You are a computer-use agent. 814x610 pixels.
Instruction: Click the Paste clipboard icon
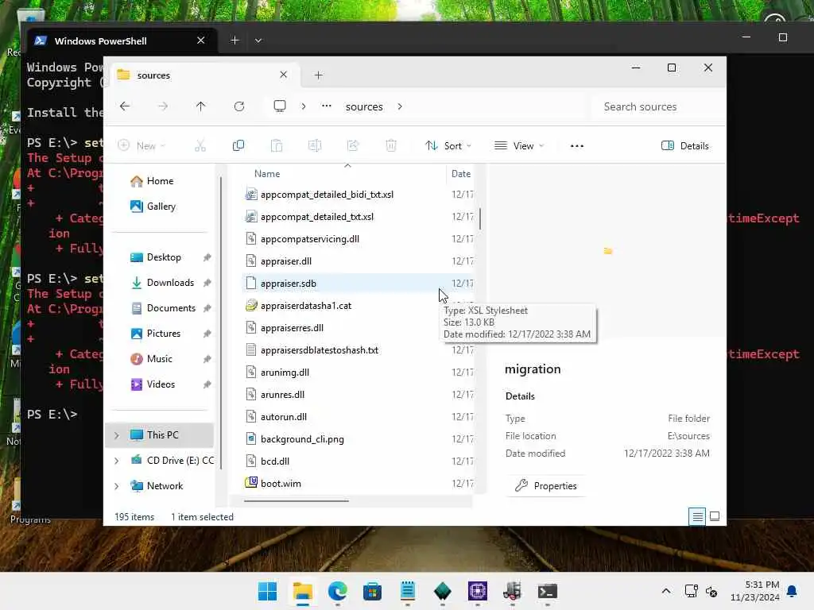pyautogui.click(x=277, y=146)
